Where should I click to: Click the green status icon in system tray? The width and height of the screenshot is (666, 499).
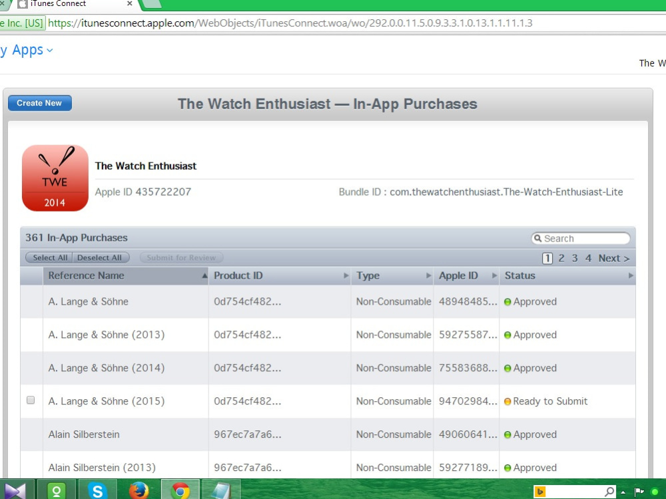(x=655, y=492)
